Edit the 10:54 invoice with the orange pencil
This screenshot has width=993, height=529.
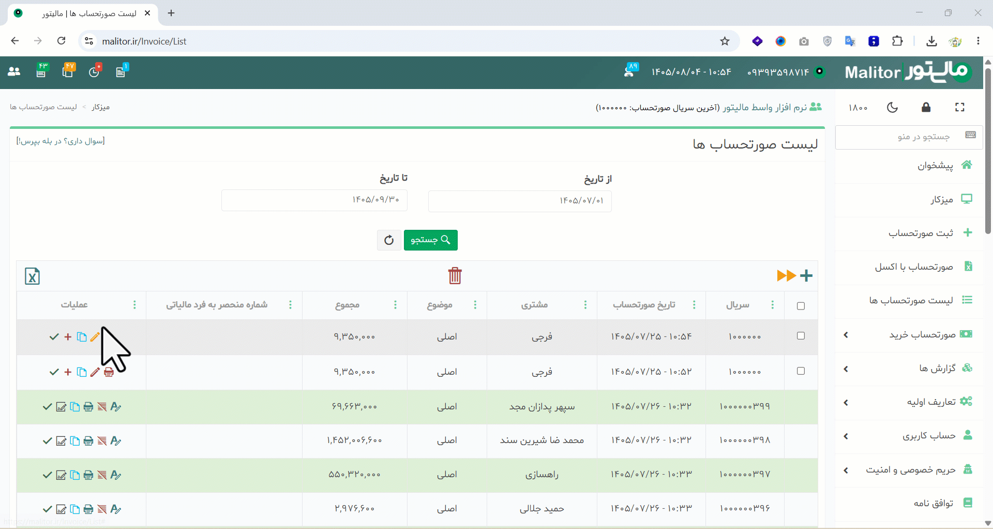coord(95,337)
